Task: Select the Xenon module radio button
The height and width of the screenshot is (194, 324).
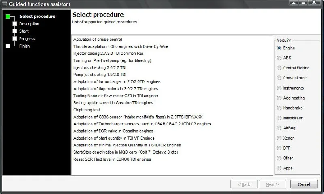Action: [279, 138]
